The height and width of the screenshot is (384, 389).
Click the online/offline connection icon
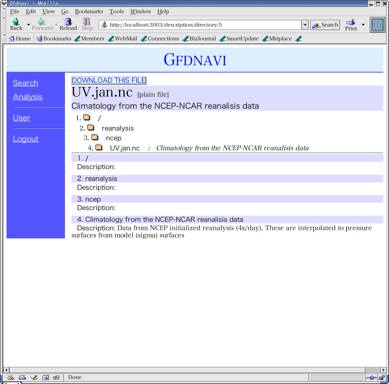point(372,378)
